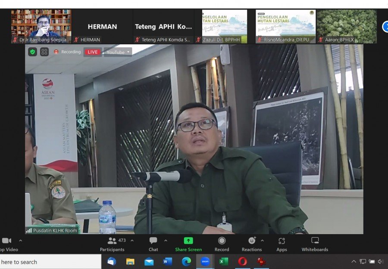This screenshot has height=269, width=388.
Task: Open Microsoft Excel from the taskbar
Action: pyautogui.click(x=224, y=261)
